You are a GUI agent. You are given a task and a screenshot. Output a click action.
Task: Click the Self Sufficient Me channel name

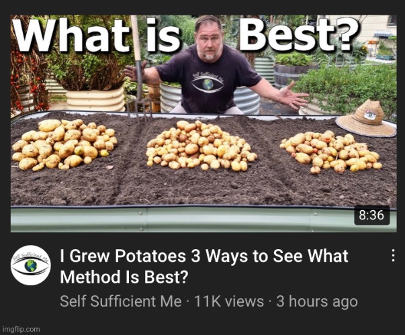point(121,301)
